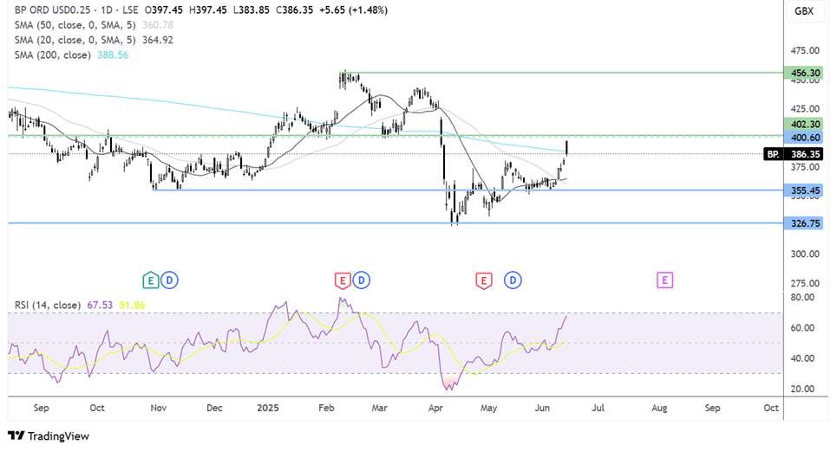The height and width of the screenshot is (451, 837).
Task: Click the 402.30 green price label
Action: point(803,124)
